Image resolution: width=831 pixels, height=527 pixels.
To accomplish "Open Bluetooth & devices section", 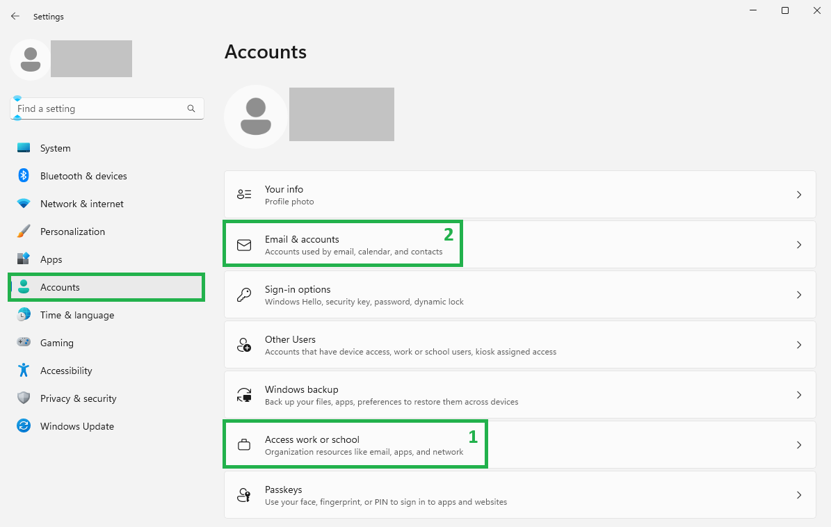I will [106, 176].
